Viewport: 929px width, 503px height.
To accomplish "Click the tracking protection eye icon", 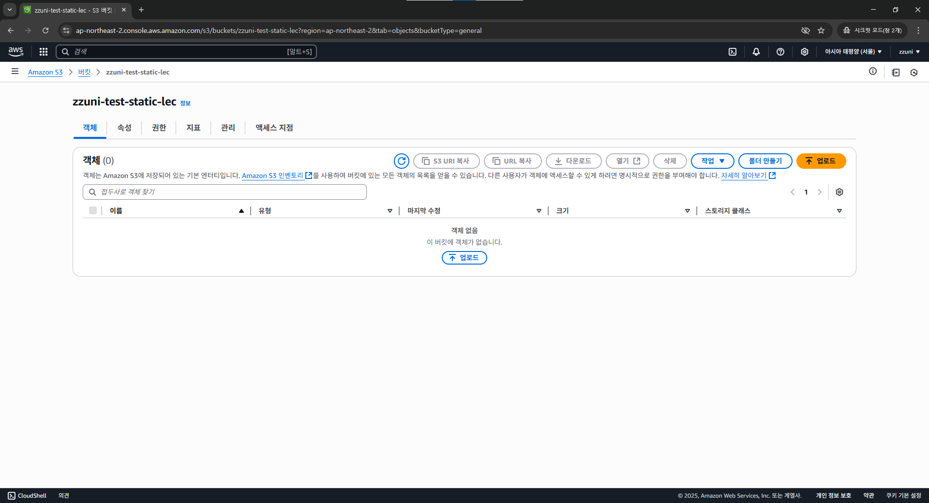I will 806,30.
